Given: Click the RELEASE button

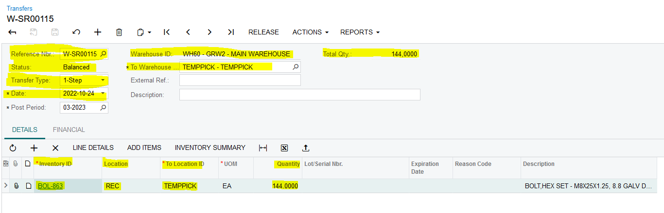Looking at the screenshot, I should [x=263, y=32].
